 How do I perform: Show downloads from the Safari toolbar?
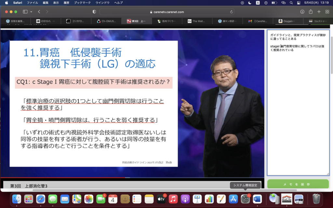tap(302, 12)
